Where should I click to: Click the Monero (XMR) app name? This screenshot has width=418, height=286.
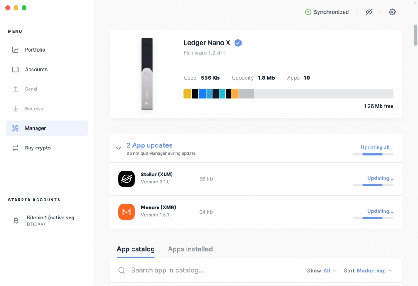click(158, 208)
